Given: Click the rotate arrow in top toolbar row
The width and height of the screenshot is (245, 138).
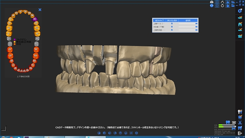Looking at the screenshot, I should tap(222, 2).
